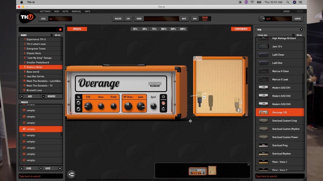Toggle the TUNER button
Screen dimensions: 323x181
click(x=139, y=19)
